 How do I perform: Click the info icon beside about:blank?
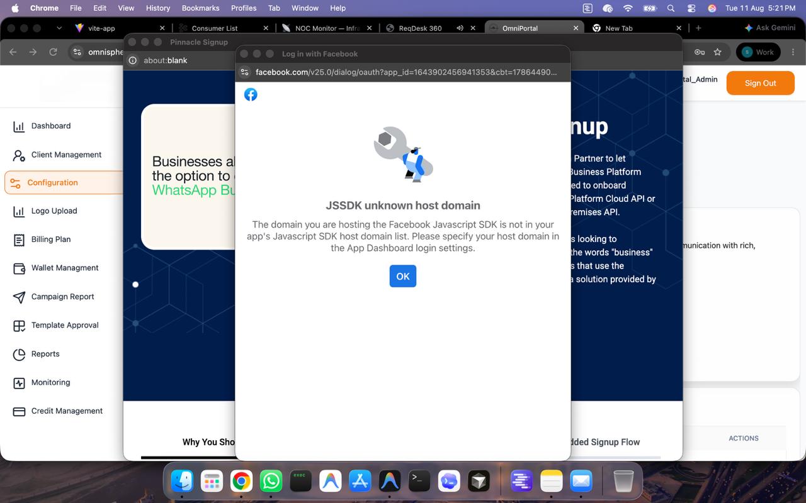pyautogui.click(x=133, y=60)
